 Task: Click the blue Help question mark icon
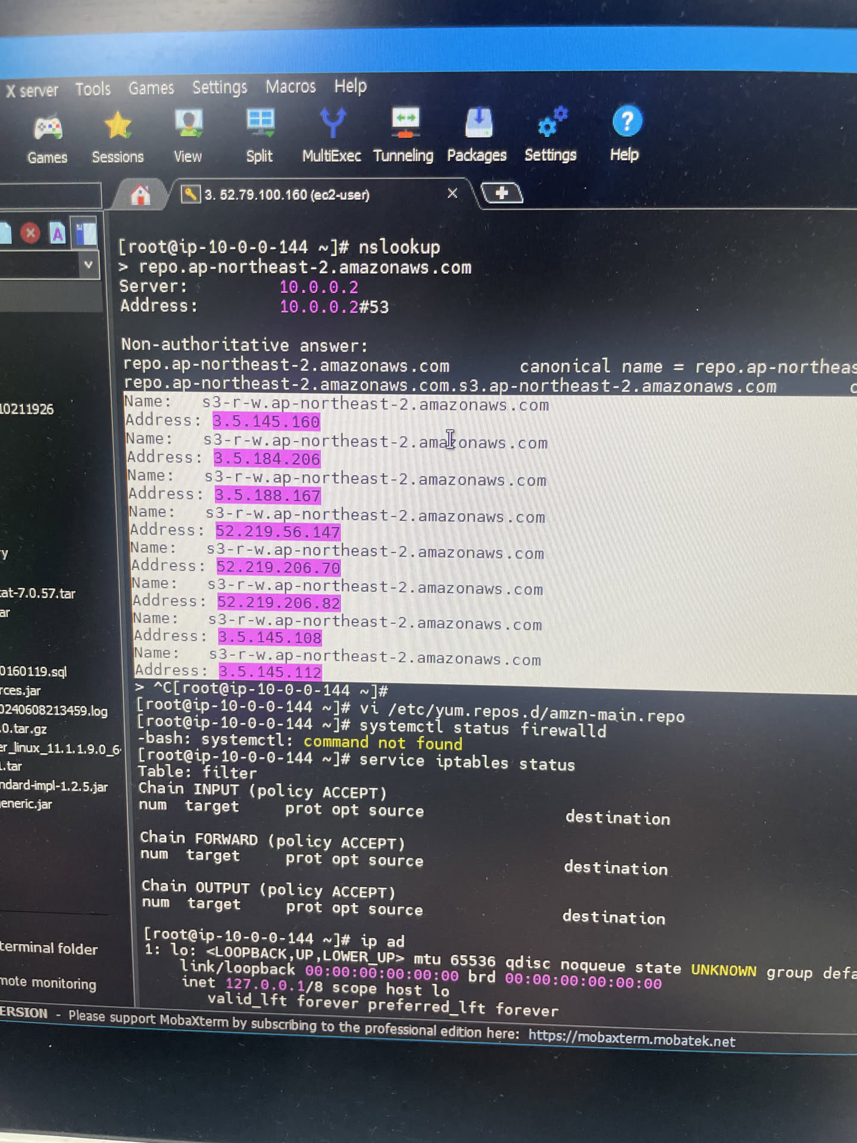tap(626, 122)
